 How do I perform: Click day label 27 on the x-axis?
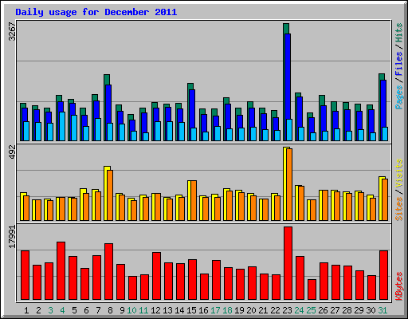click(x=335, y=310)
